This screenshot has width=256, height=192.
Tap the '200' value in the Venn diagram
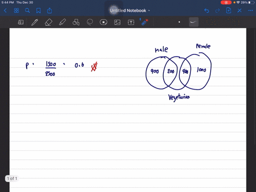[171, 71]
